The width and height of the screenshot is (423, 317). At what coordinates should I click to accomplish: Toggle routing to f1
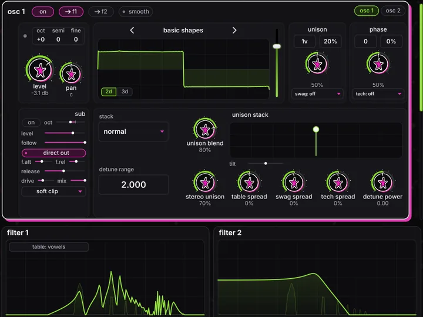71,12
